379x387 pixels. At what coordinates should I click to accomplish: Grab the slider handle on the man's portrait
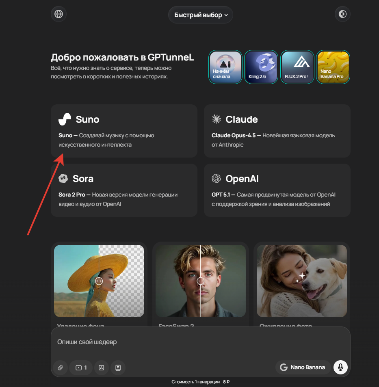[x=201, y=281]
